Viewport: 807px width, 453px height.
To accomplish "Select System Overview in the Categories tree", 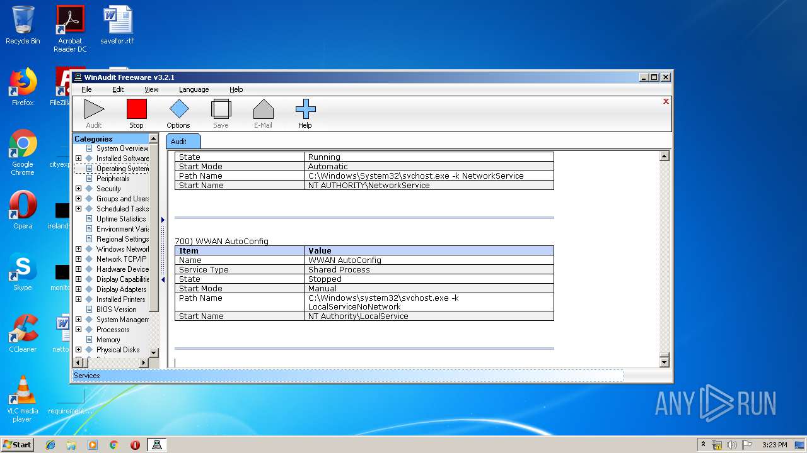I will pyautogui.click(x=122, y=148).
